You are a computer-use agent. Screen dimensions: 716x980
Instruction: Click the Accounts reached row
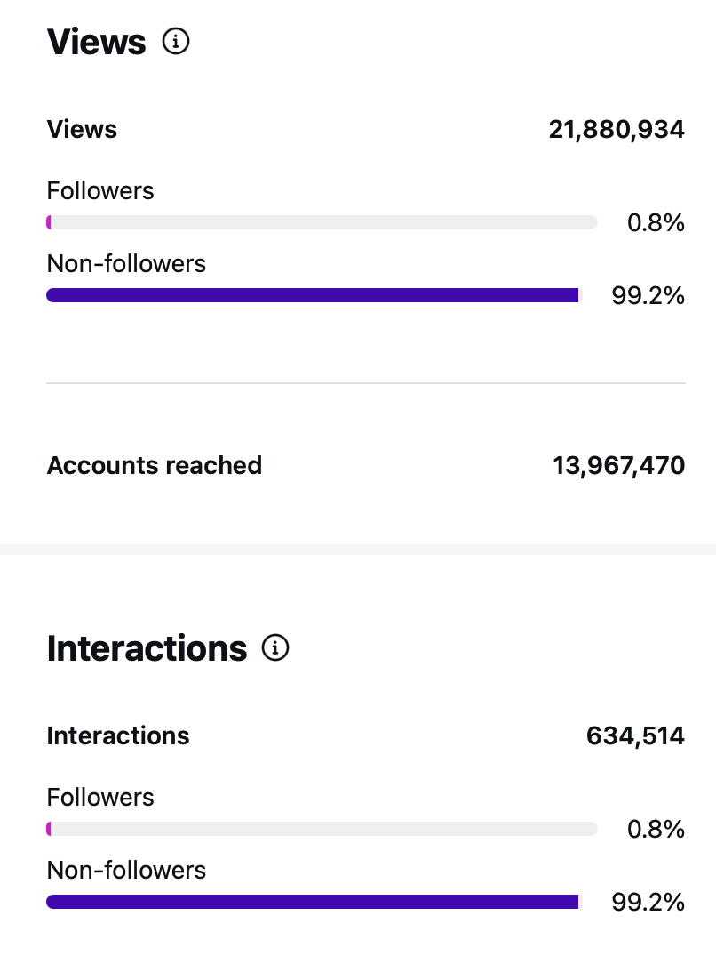(154, 465)
